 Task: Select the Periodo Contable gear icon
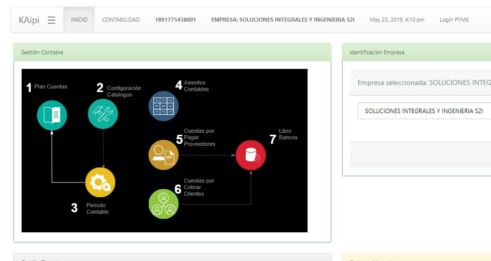(100, 183)
